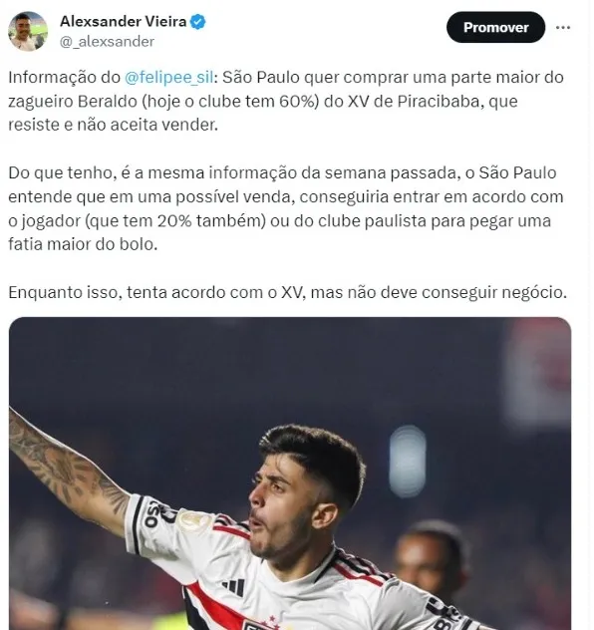Click the league badge on the sleeve
Viewport: 594px width, 630px height.
coord(194,520)
